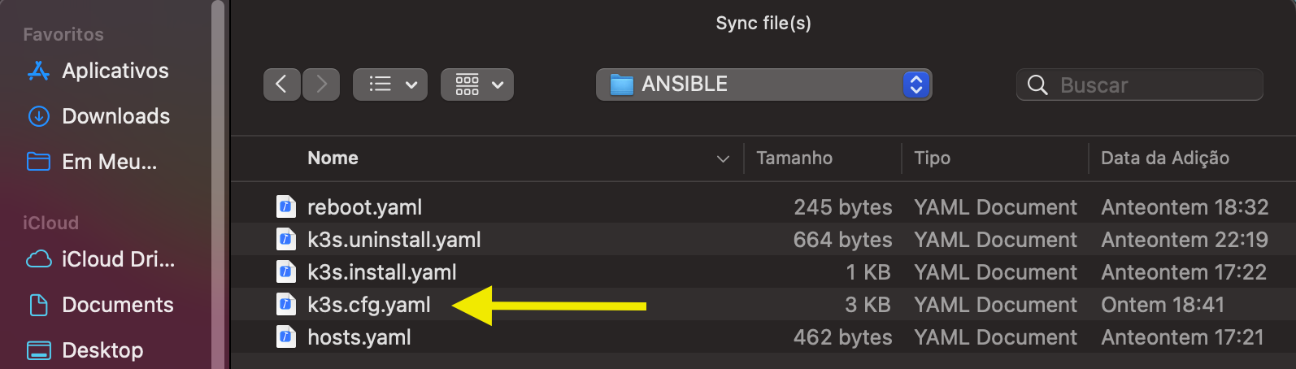This screenshot has height=369, width=1296.
Task: Open the list view options dropdown
Action: [x=390, y=85]
